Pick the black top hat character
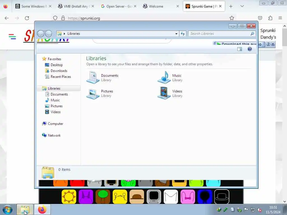The height and width of the screenshot is (215, 287). [x=222, y=197]
